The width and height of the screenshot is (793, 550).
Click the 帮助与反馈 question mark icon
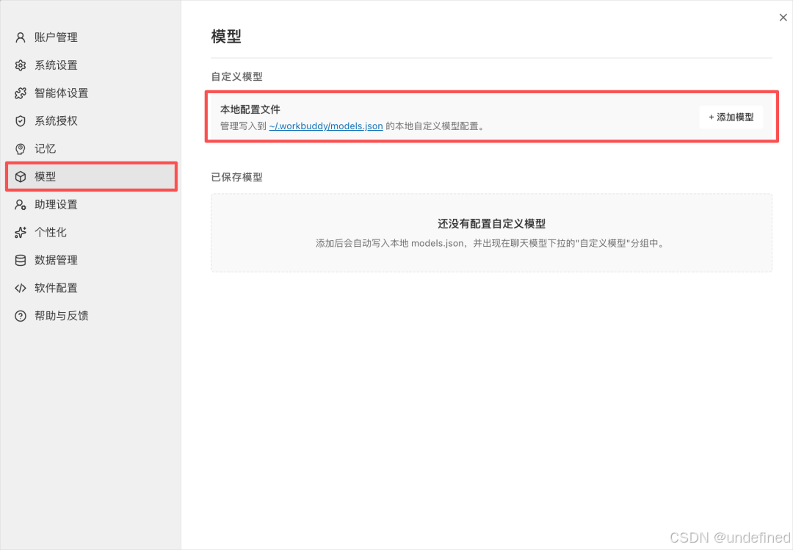[21, 316]
